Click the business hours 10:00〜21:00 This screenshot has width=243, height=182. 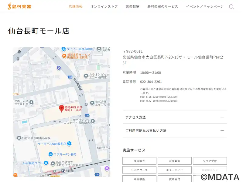coord(150,72)
